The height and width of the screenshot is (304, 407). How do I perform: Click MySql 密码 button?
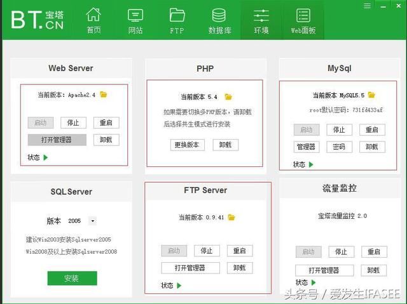pos(339,147)
